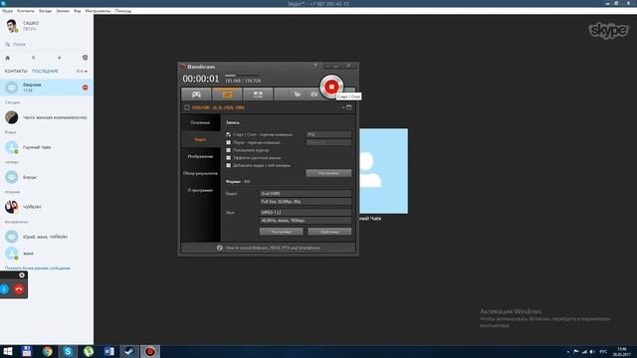Select Bandicam HDMI device recording mode icon

pos(258,94)
